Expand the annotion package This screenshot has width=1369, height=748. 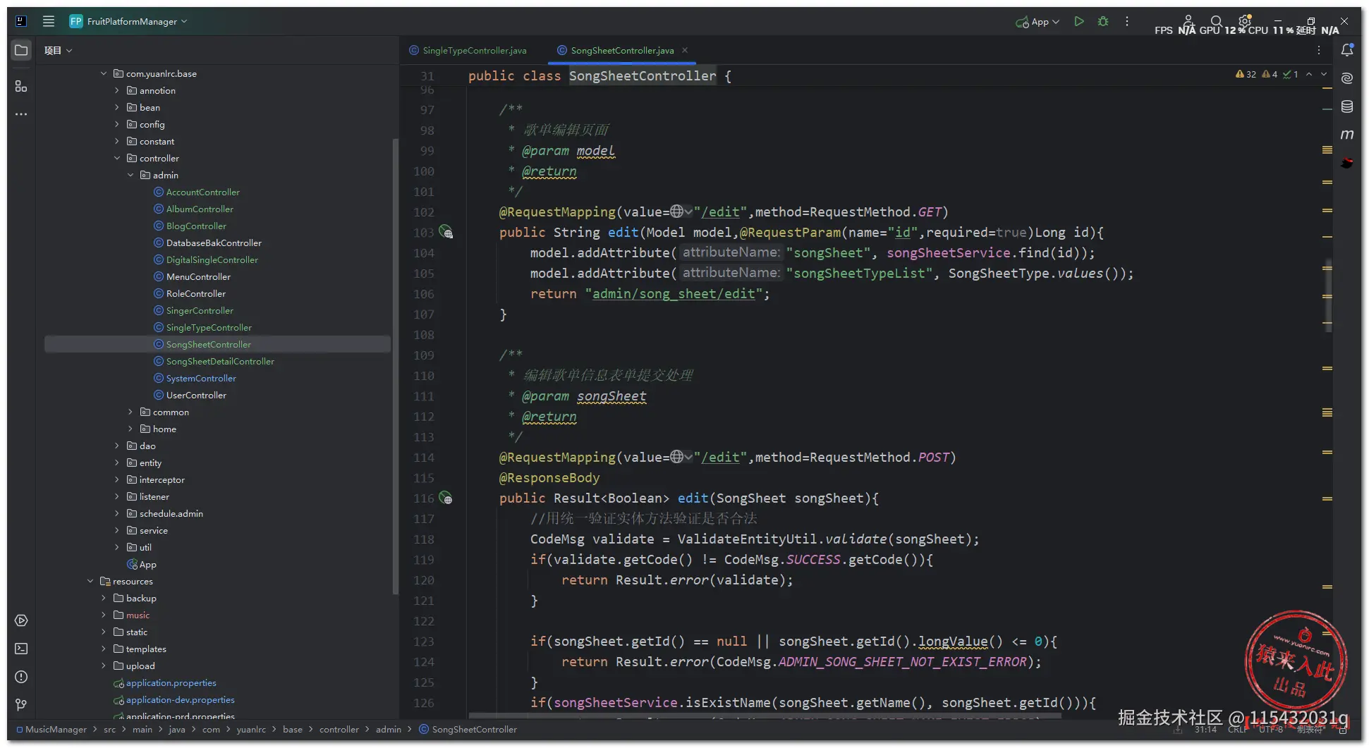(x=117, y=90)
